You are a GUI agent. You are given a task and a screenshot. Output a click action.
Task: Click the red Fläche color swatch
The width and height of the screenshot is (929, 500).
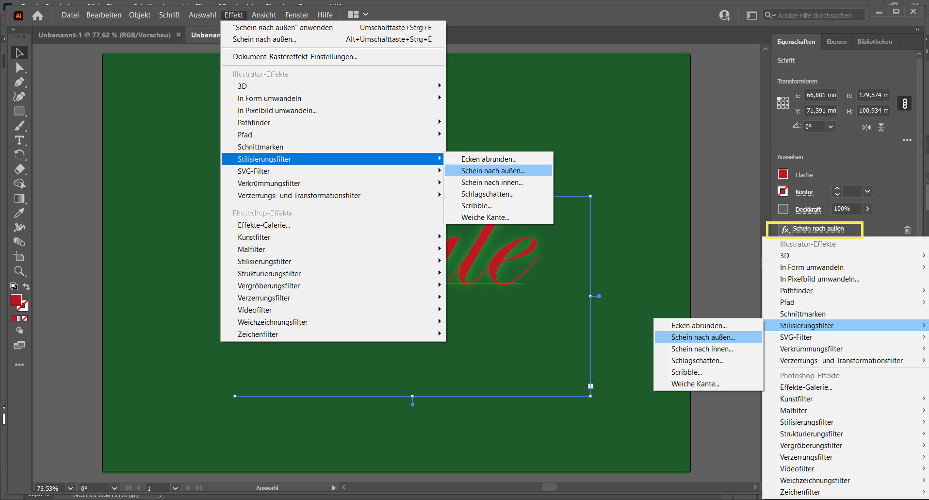[x=783, y=174]
